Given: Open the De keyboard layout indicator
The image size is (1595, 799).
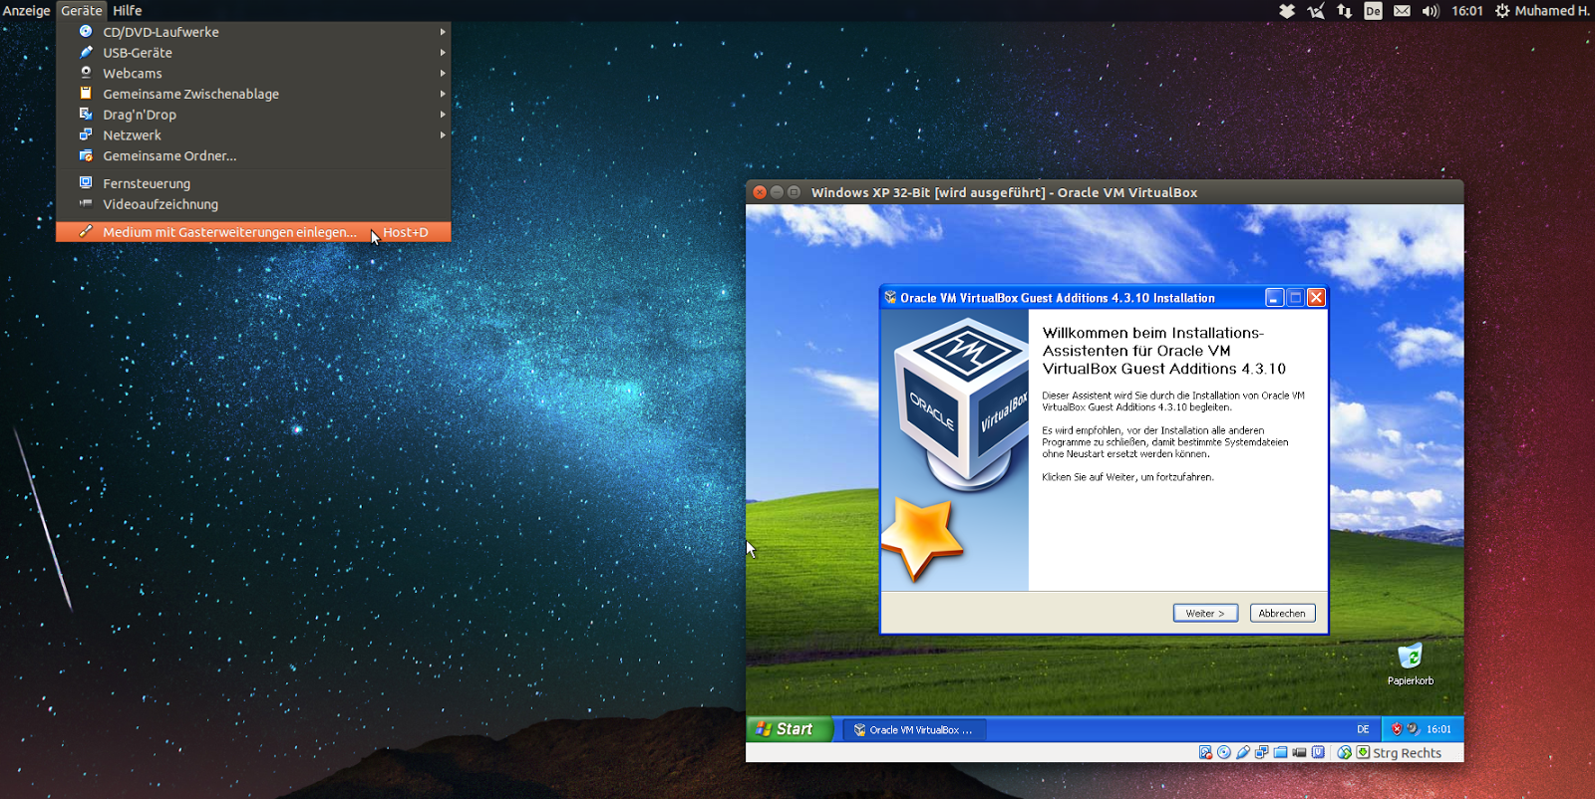Looking at the screenshot, I should click(x=1373, y=11).
